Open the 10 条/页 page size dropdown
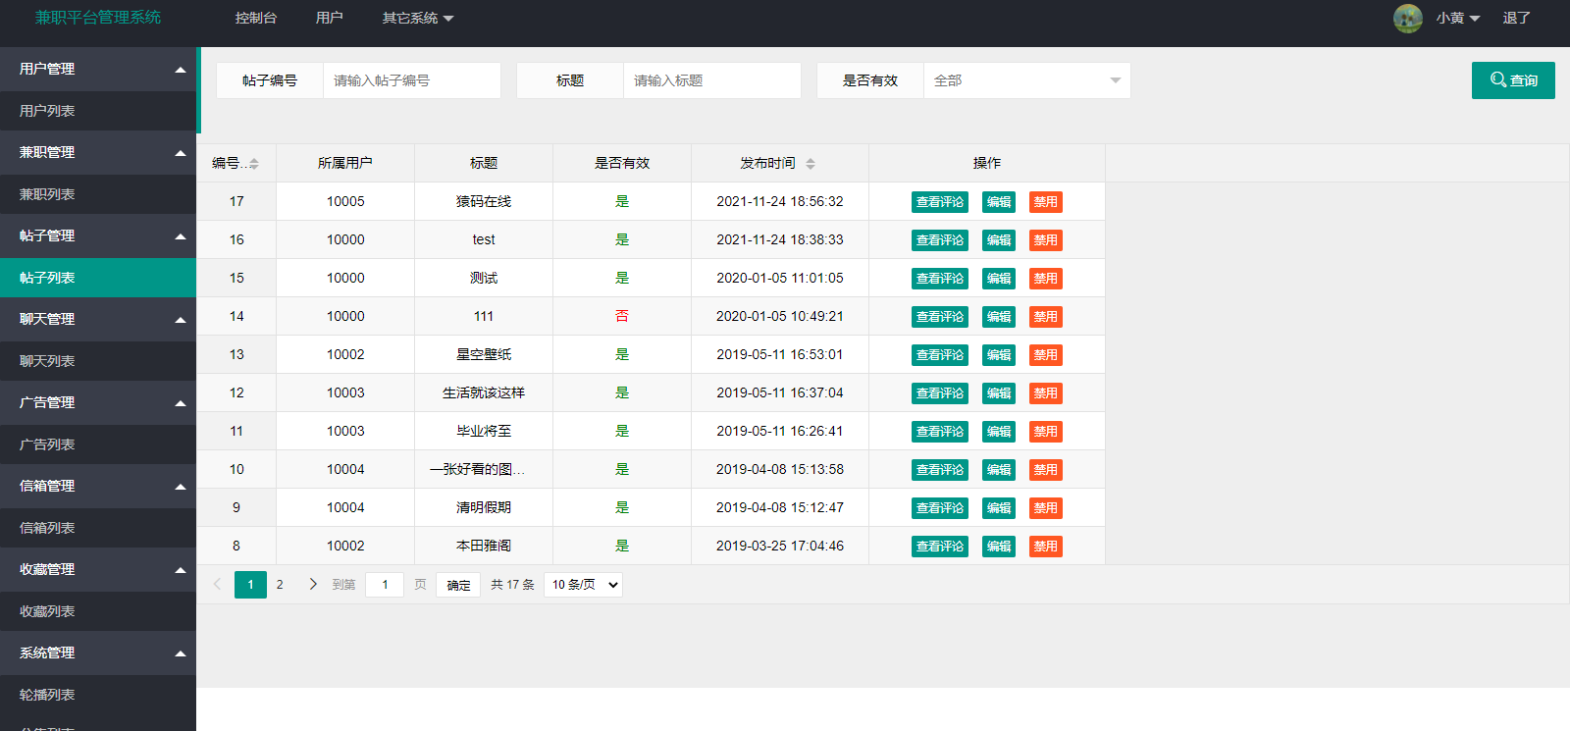The image size is (1570, 731). pos(584,585)
